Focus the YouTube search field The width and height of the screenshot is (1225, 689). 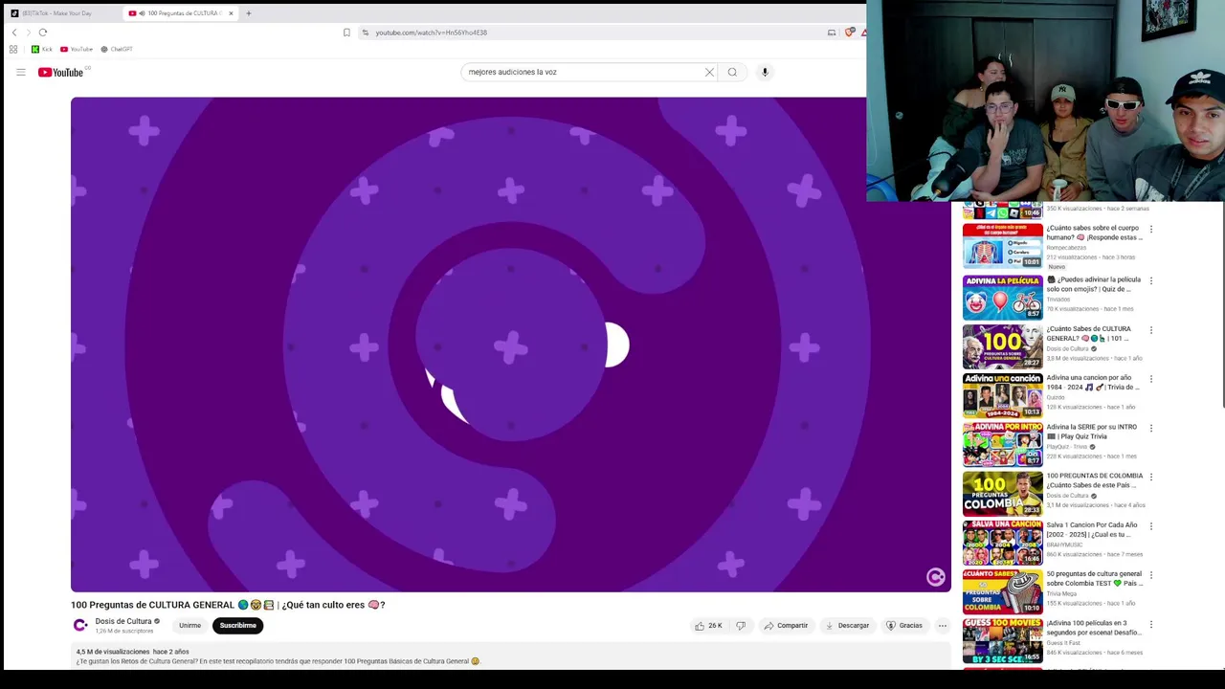pyautogui.click(x=584, y=72)
